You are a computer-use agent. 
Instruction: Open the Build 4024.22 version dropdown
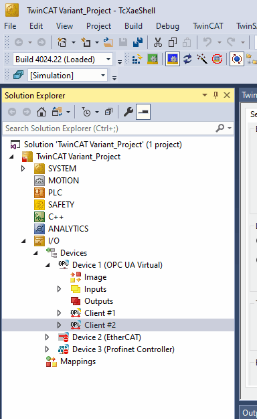(108, 59)
